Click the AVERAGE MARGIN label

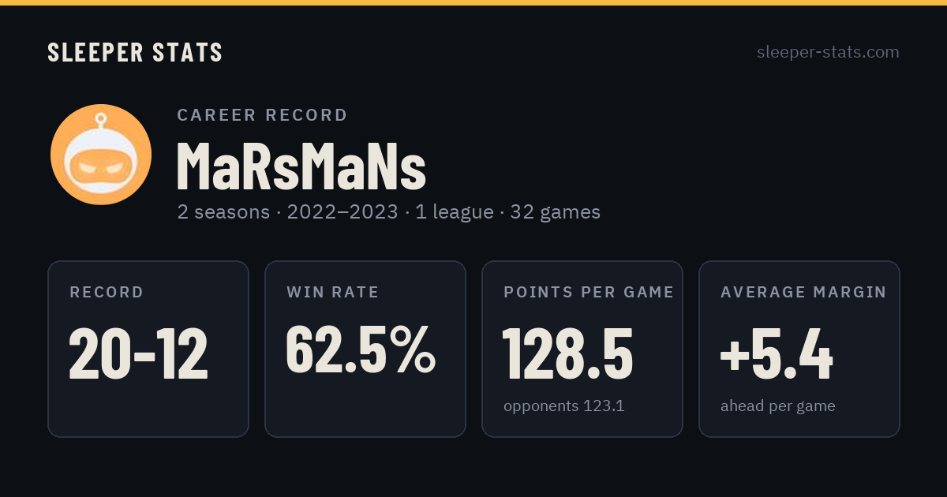(x=803, y=293)
